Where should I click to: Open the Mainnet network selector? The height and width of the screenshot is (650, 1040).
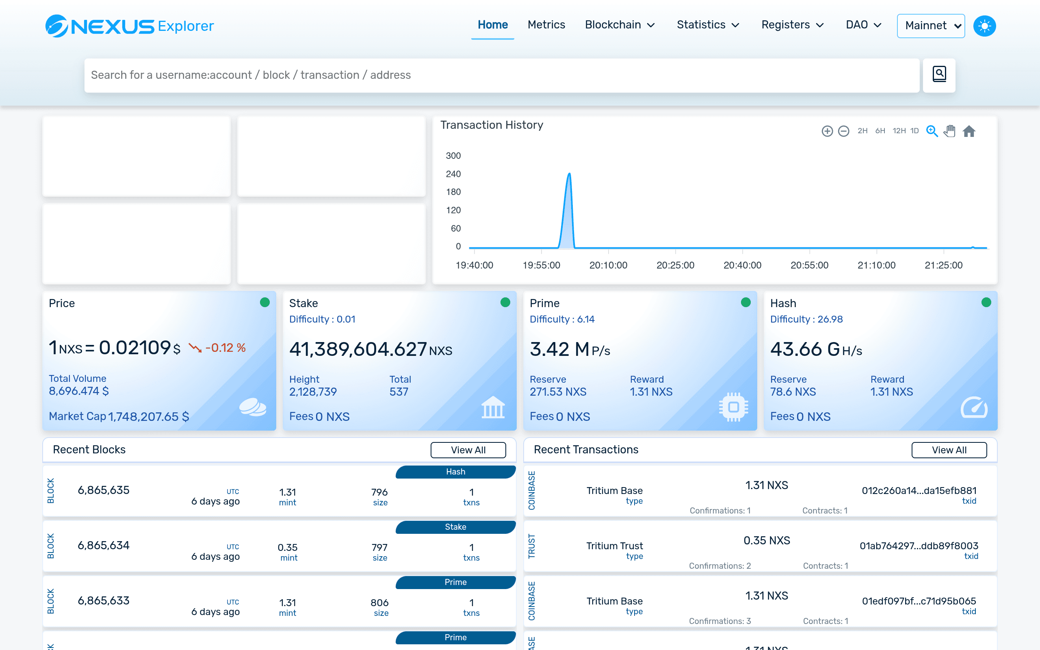coord(931,26)
